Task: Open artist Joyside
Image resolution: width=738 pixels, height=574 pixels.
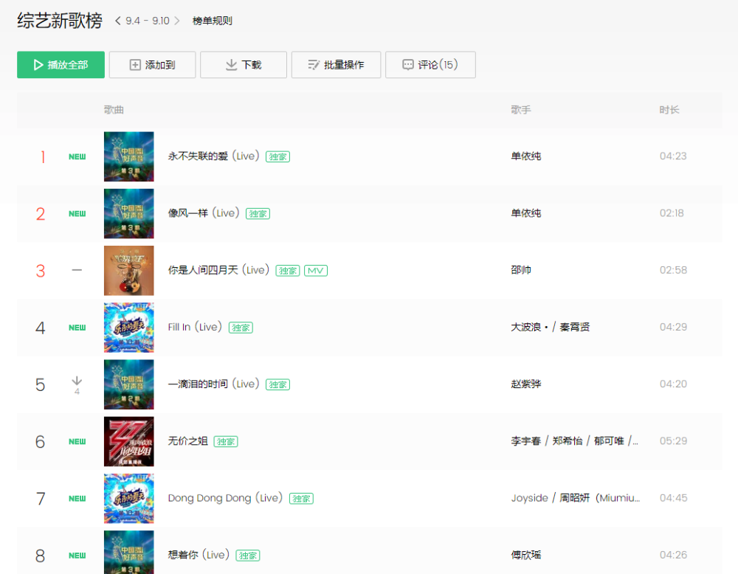Action: 529,498
